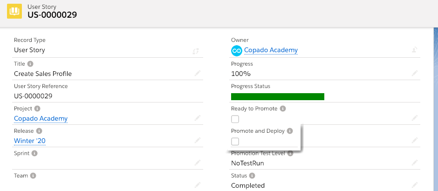Edit Progress using its pencil icon
Image resolution: width=438 pixels, height=191 pixels.
[414, 74]
